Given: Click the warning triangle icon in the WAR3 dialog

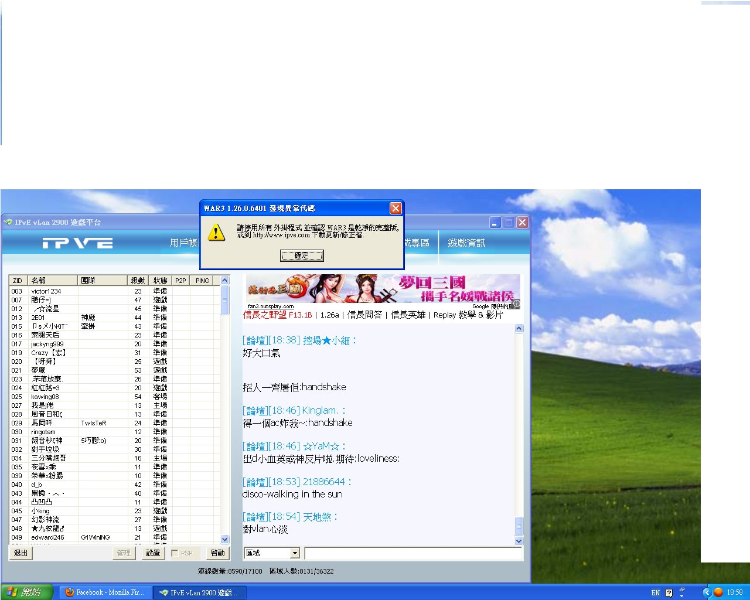Looking at the screenshot, I should click(x=216, y=232).
